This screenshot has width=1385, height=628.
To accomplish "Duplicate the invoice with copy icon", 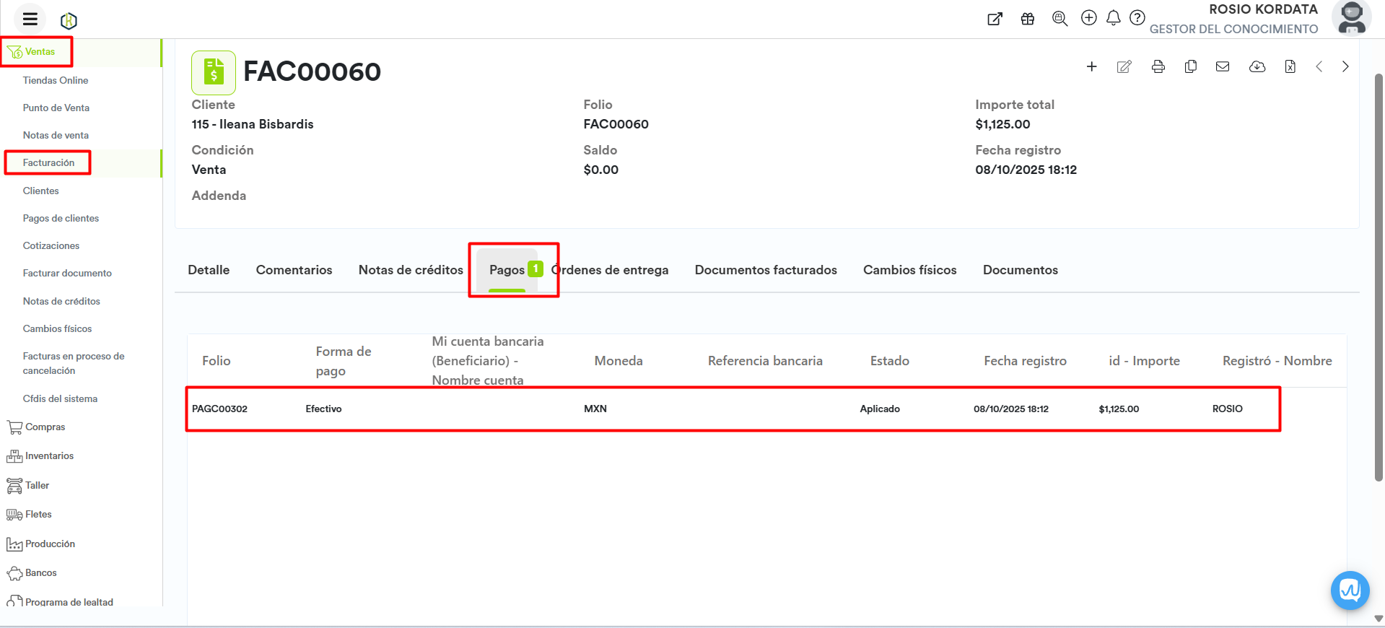I will point(1190,66).
